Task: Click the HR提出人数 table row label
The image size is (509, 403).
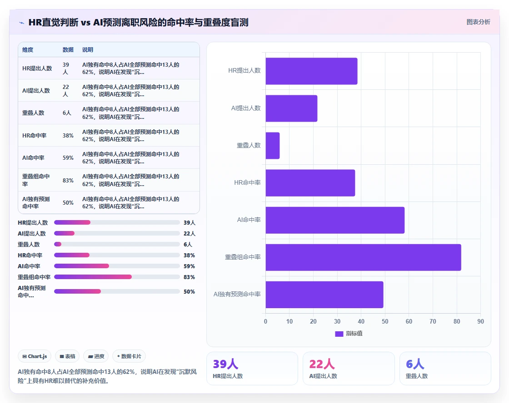Action: pyautogui.click(x=37, y=69)
